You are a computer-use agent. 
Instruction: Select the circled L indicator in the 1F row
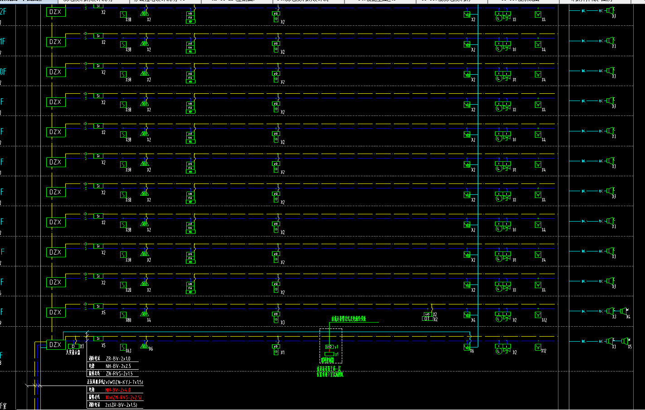(x=499, y=48)
